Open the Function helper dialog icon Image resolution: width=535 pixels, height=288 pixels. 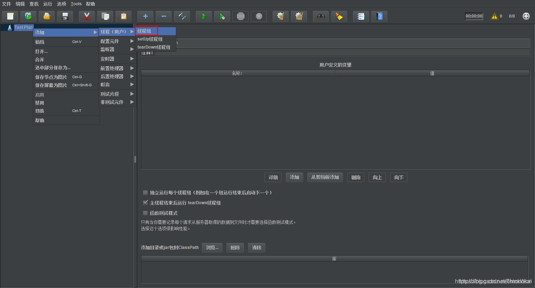[x=361, y=16]
